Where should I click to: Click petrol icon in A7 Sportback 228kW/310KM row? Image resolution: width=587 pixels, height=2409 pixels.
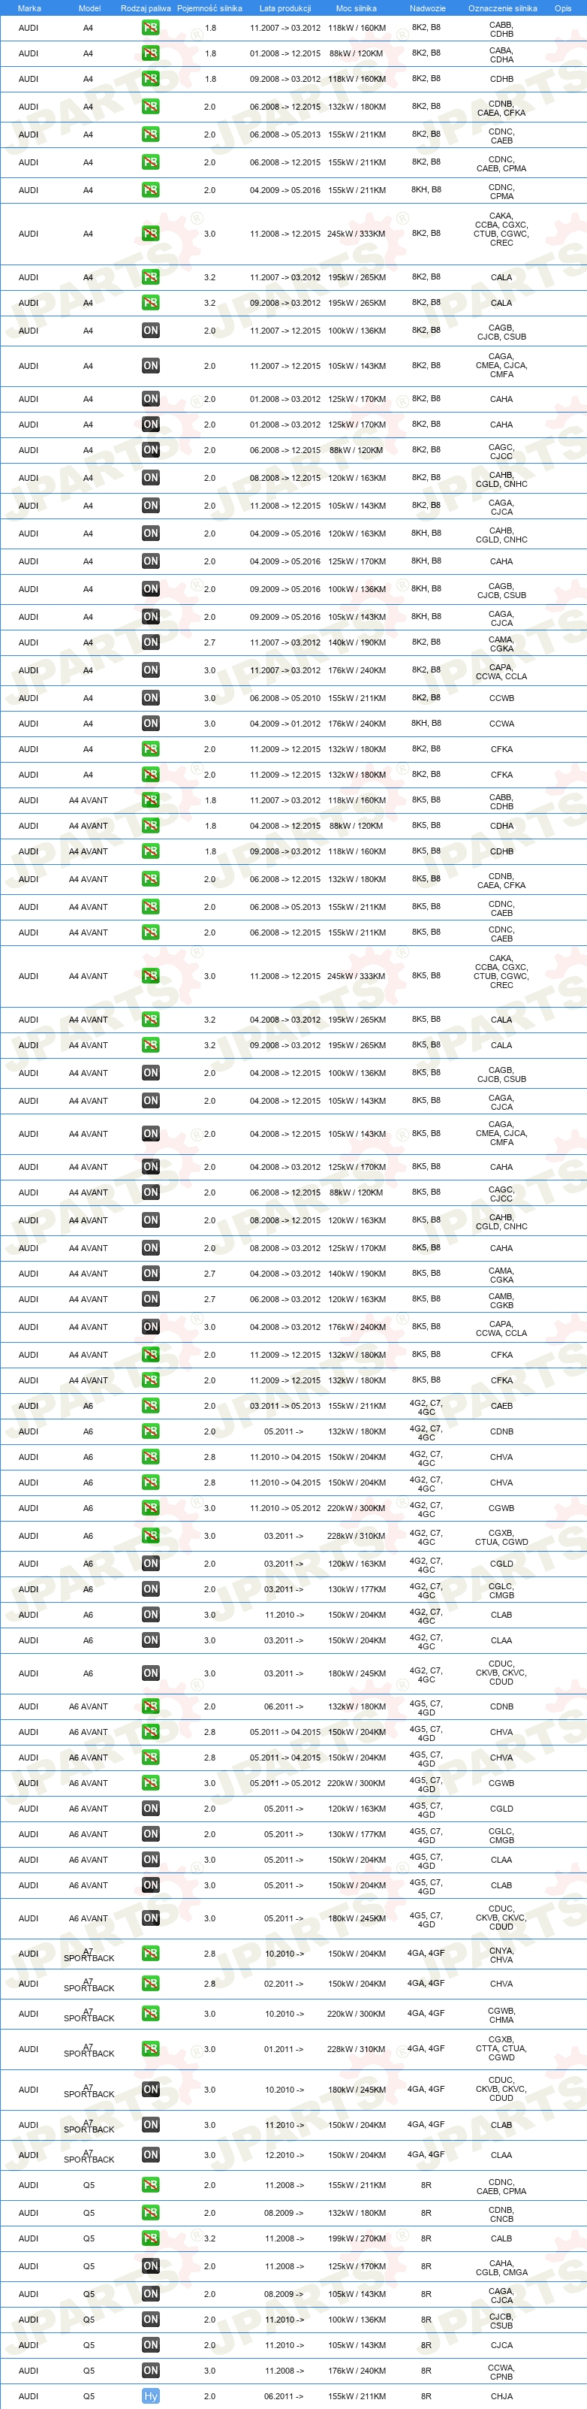(x=150, y=2049)
